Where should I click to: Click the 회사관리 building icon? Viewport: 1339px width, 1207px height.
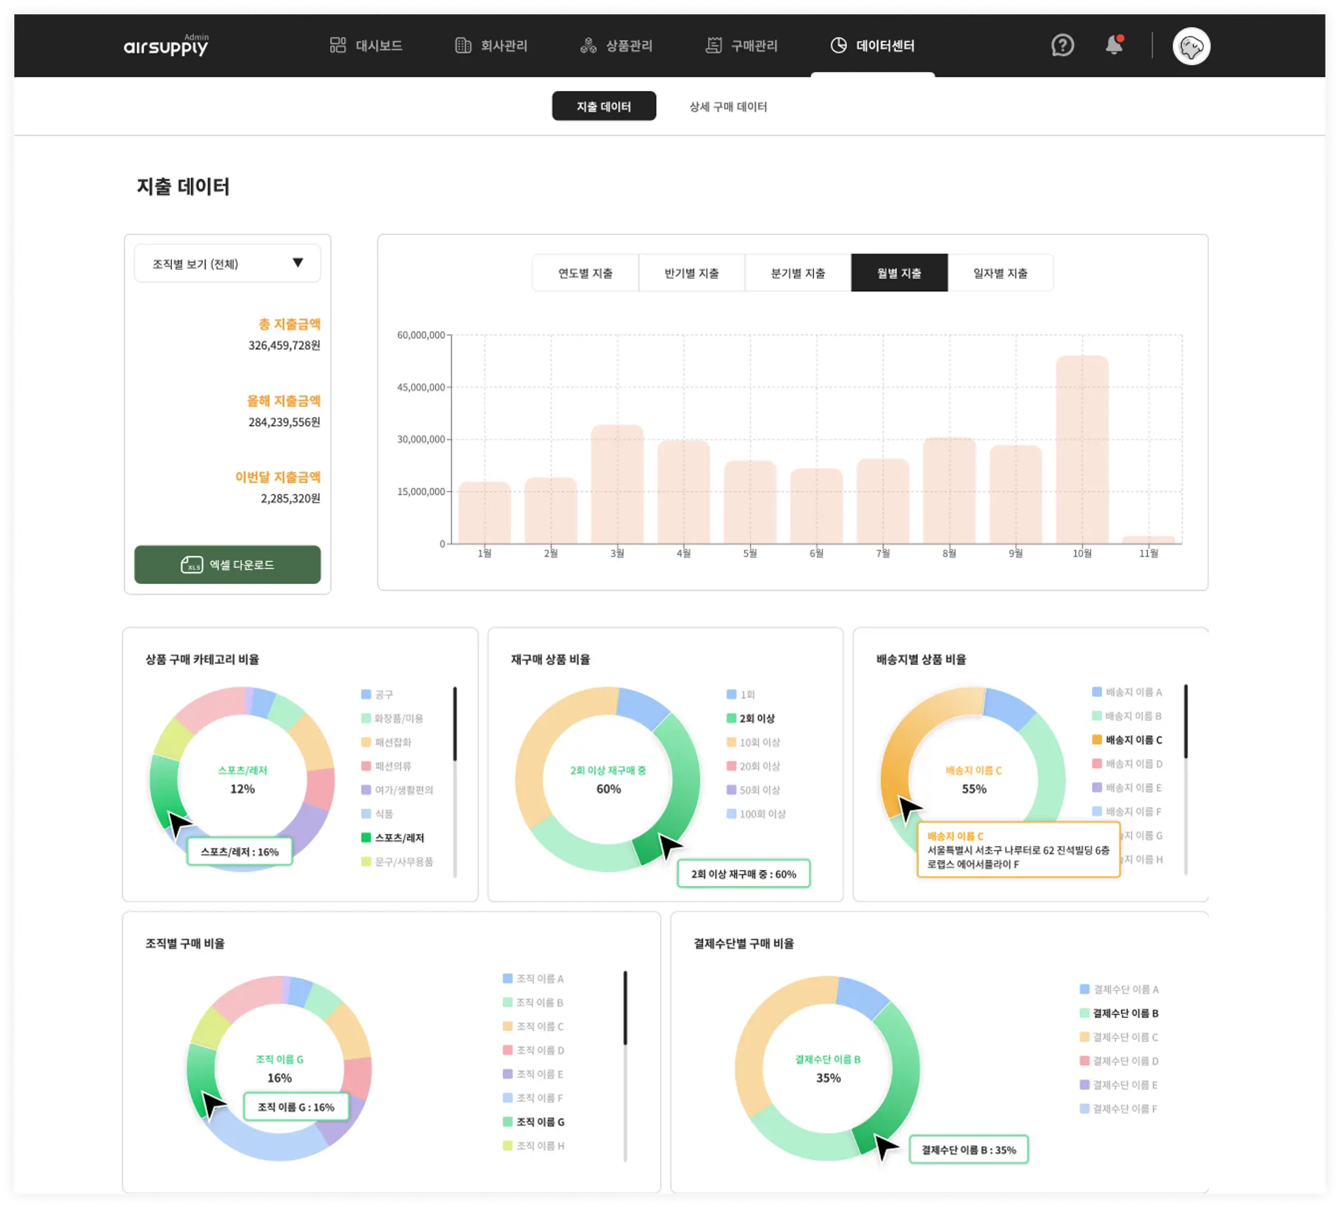[463, 45]
